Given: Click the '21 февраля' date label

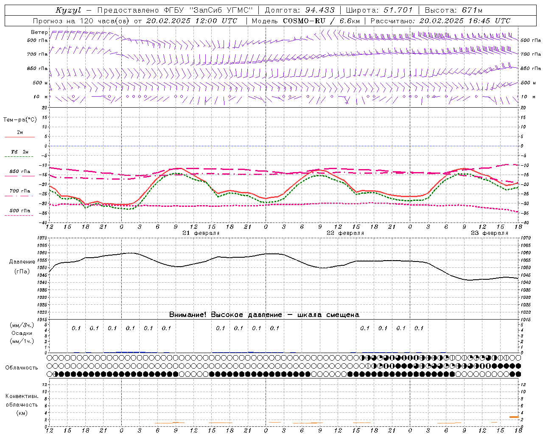Looking at the screenshot, I should (x=201, y=233).
